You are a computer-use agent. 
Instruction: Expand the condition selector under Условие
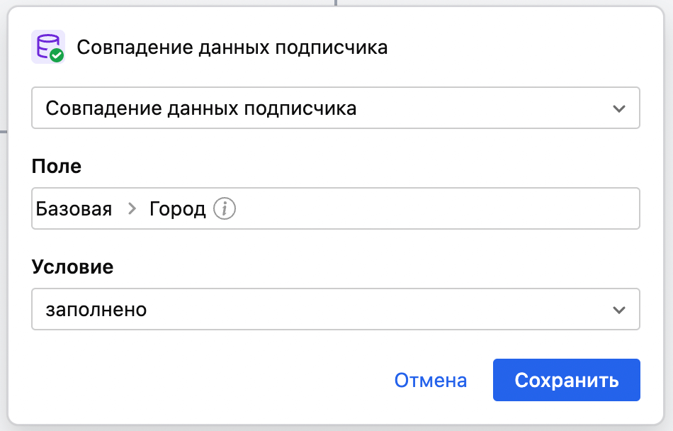tap(335, 309)
